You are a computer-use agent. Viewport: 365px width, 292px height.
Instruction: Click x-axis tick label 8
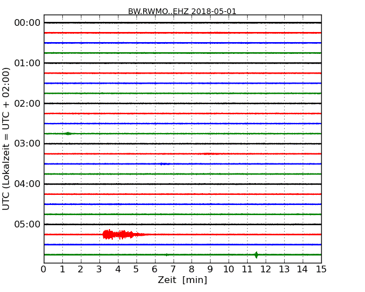[x=191, y=270]
